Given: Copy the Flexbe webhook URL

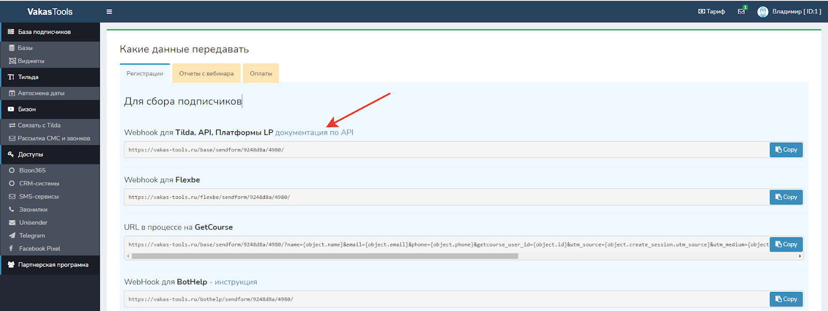Looking at the screenshot, I should click(x=786, y=197).
